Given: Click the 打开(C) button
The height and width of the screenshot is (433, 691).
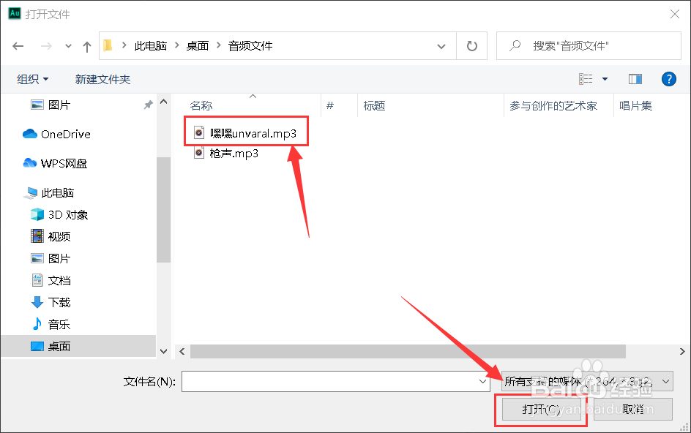Looking at the screenshot, I should coord(541,410).
